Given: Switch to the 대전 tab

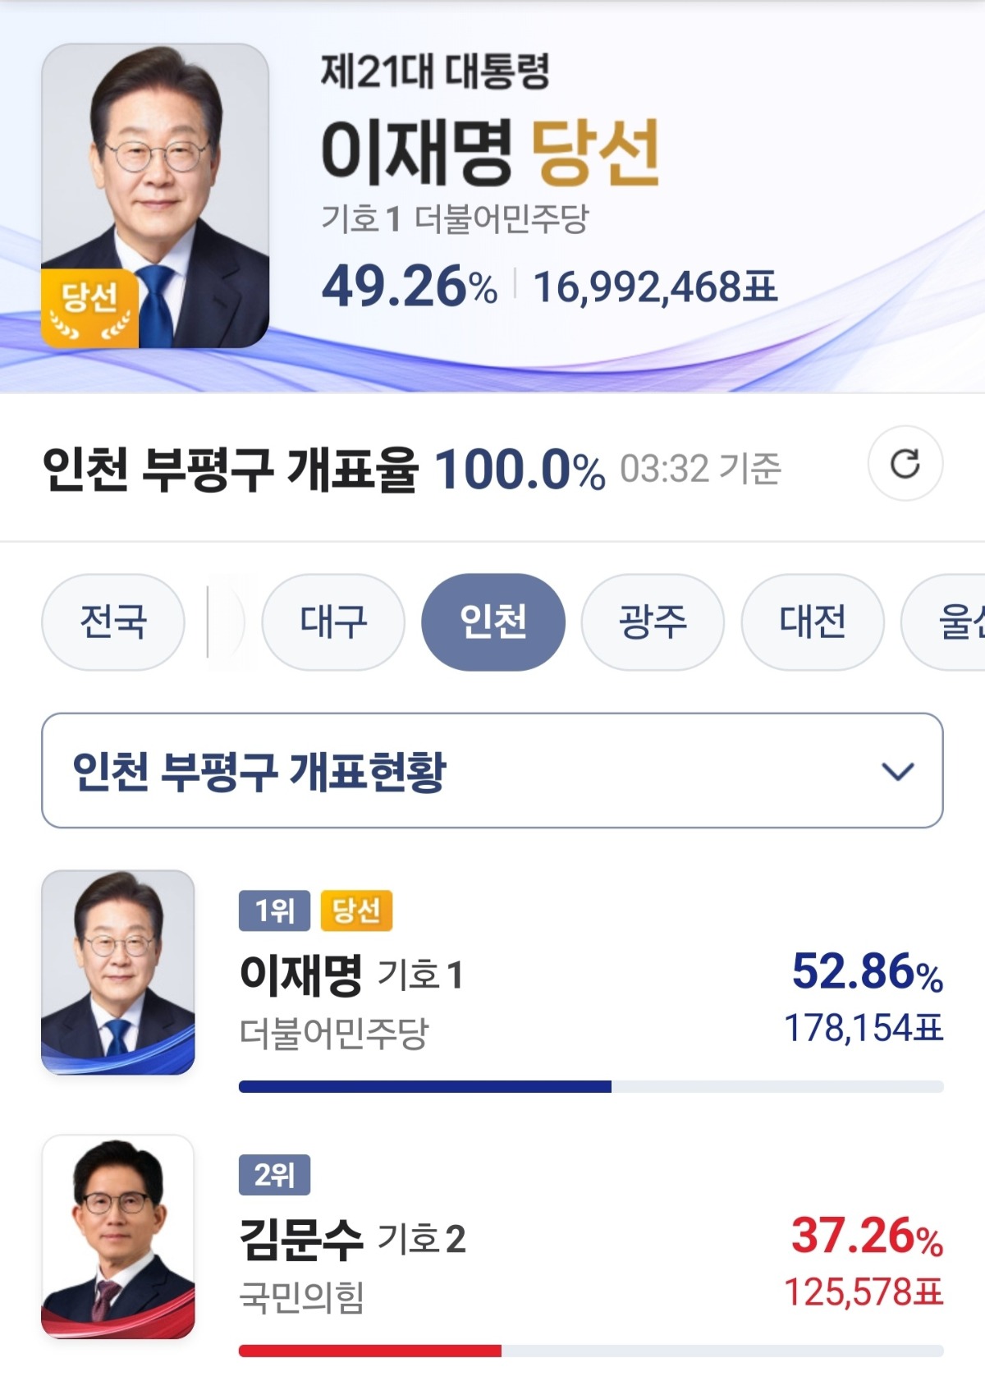Looking at the screenshot, I should (813, 622).
